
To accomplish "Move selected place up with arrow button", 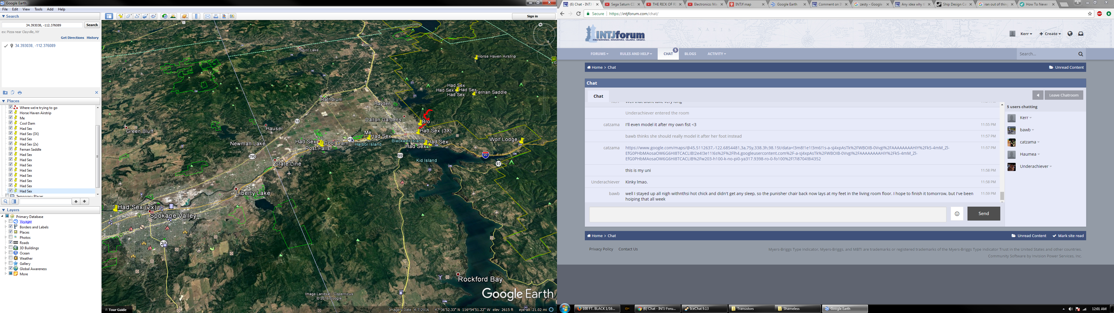I will click(x=76, y=201).
